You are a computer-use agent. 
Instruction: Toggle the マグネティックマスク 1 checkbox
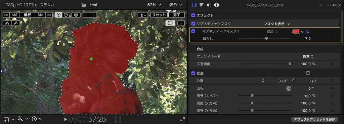click(x=193, y=31)
